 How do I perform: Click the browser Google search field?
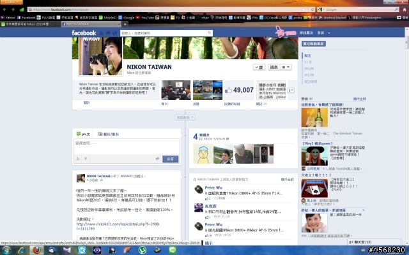tap(360, 10)
